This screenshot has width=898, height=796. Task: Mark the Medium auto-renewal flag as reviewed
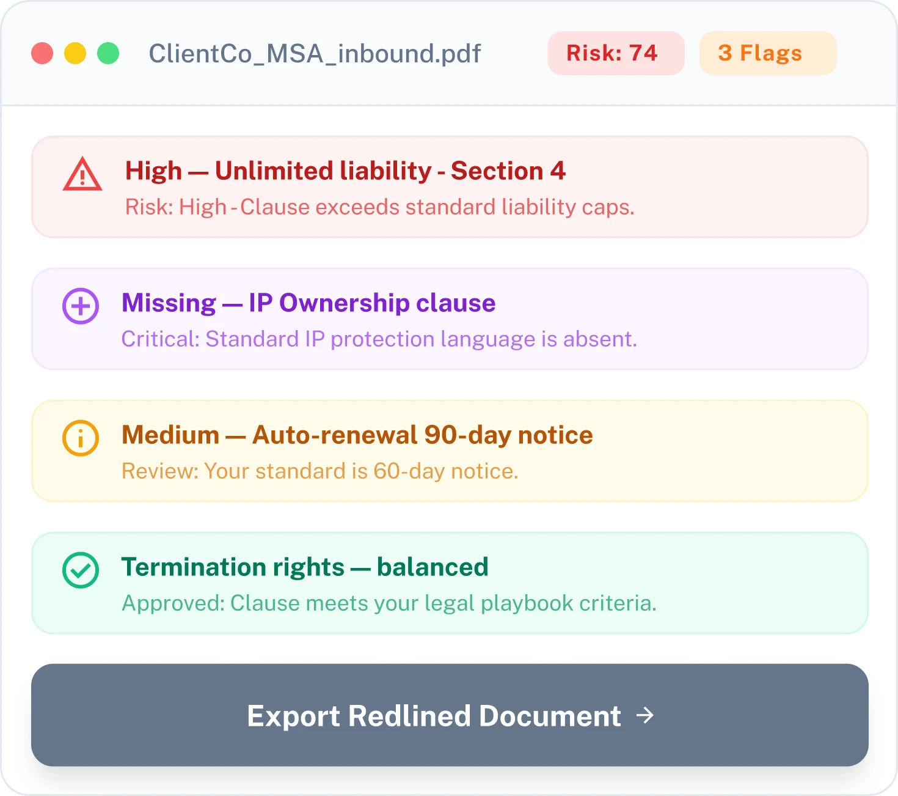point(449,451)
